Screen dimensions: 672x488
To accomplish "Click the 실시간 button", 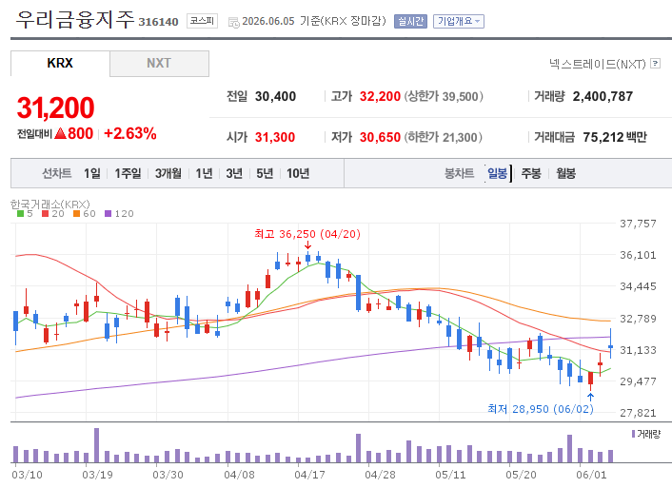I will [x=410, y=21].
